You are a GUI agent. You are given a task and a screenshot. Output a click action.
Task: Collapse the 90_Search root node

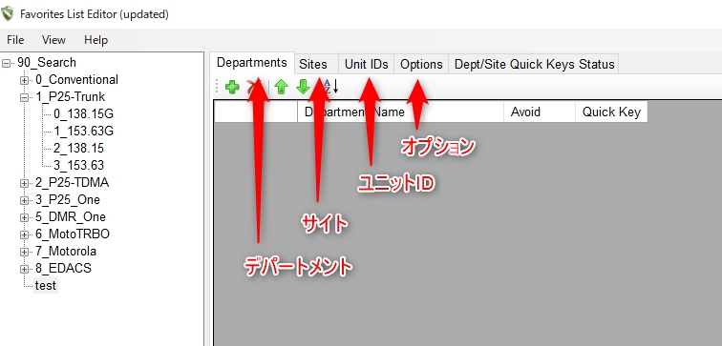6,63
